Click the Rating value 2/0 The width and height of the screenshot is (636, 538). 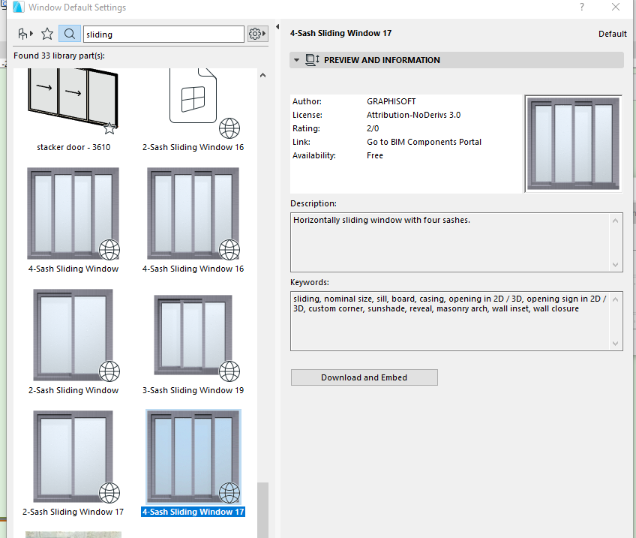pyautogui.click(x=373, y=128)
